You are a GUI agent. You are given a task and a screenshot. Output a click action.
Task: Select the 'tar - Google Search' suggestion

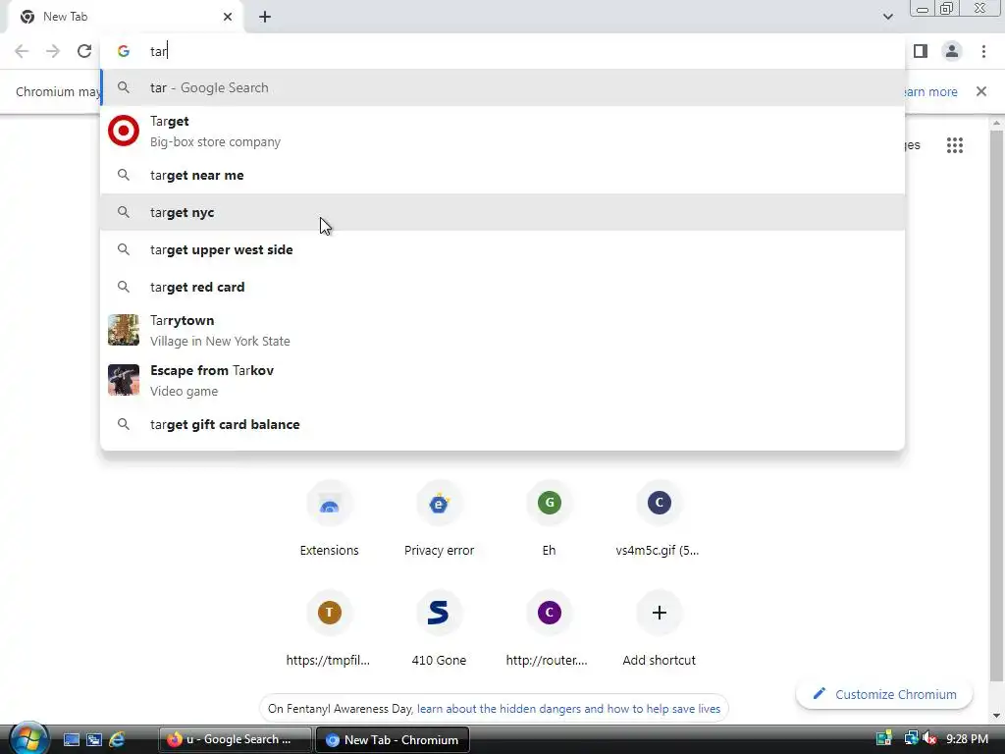(x=503, y=87)
